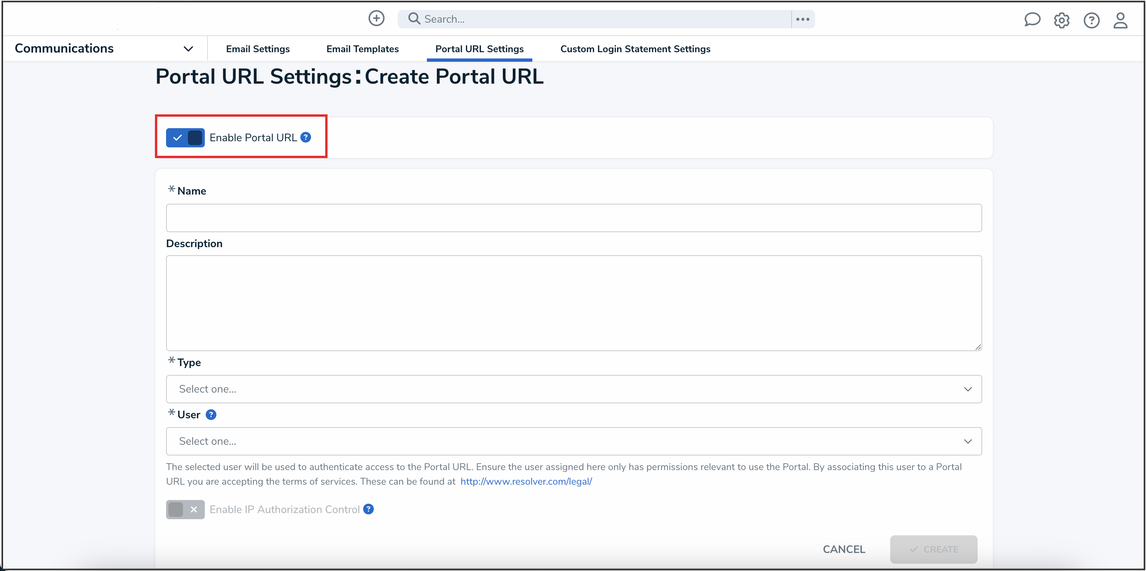Click the help icon next to the User field
1146x571 pixels.
(x=211, y=414)
